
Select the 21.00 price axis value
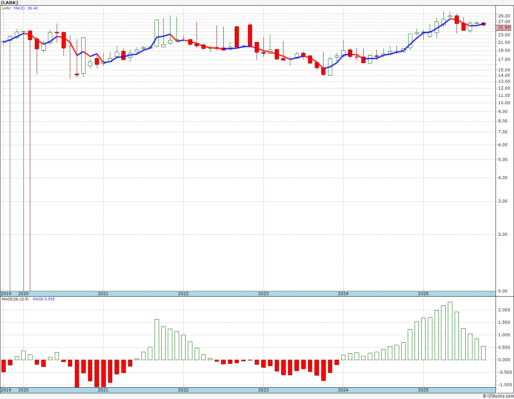504,42
